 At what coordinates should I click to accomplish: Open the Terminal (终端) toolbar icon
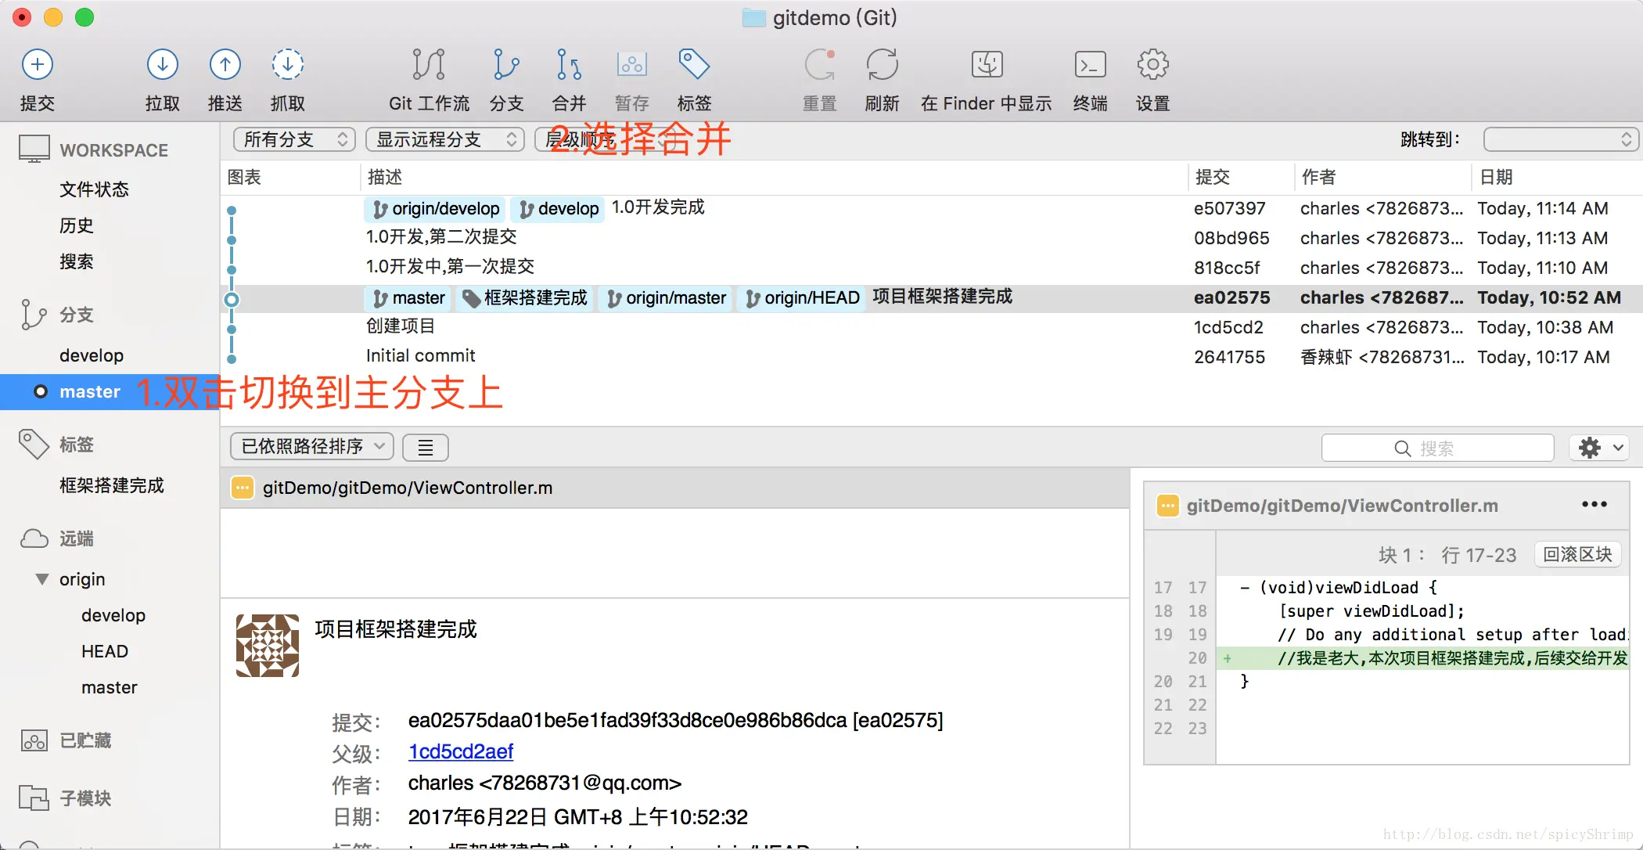[1090, 65]
